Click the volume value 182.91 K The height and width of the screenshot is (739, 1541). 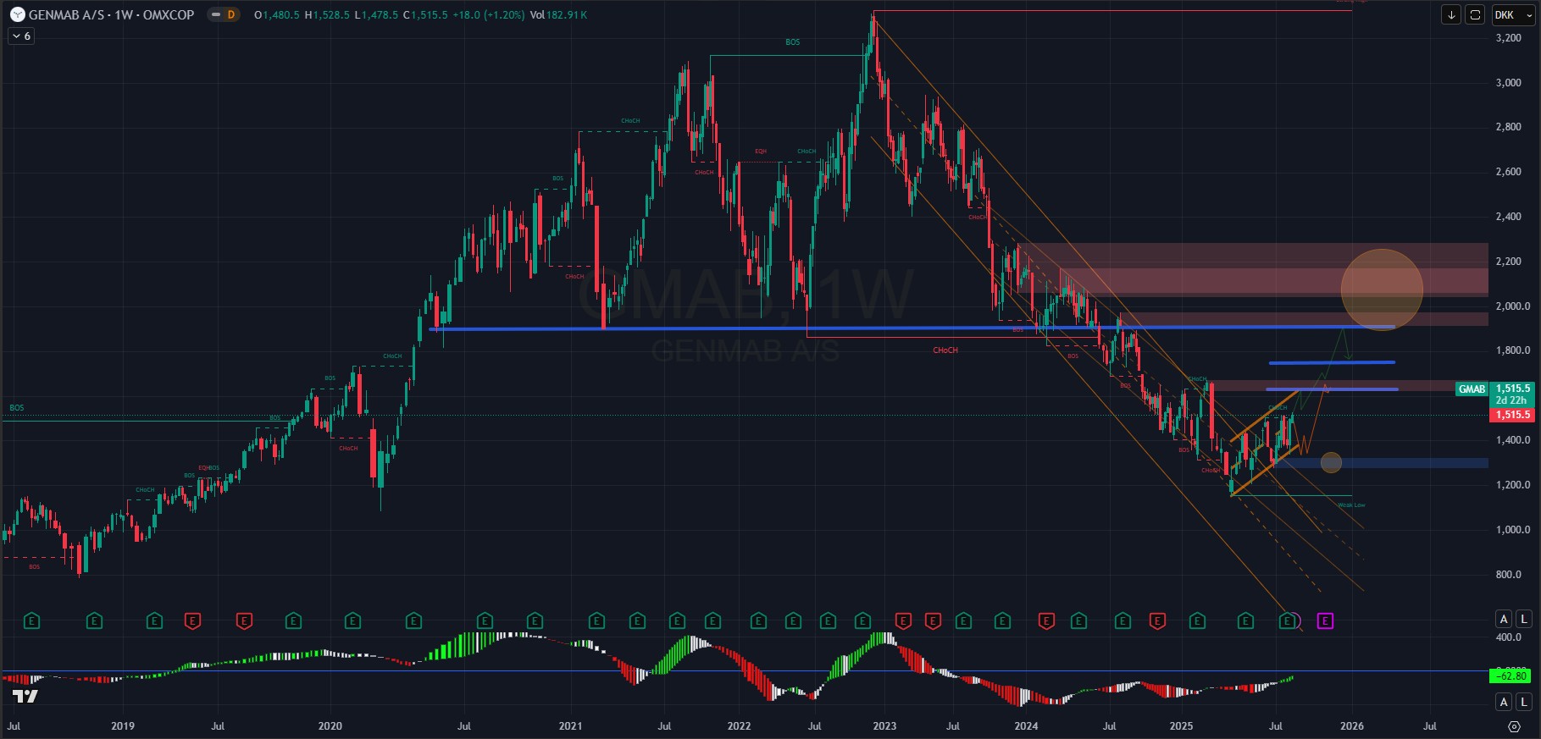point(567,14)
